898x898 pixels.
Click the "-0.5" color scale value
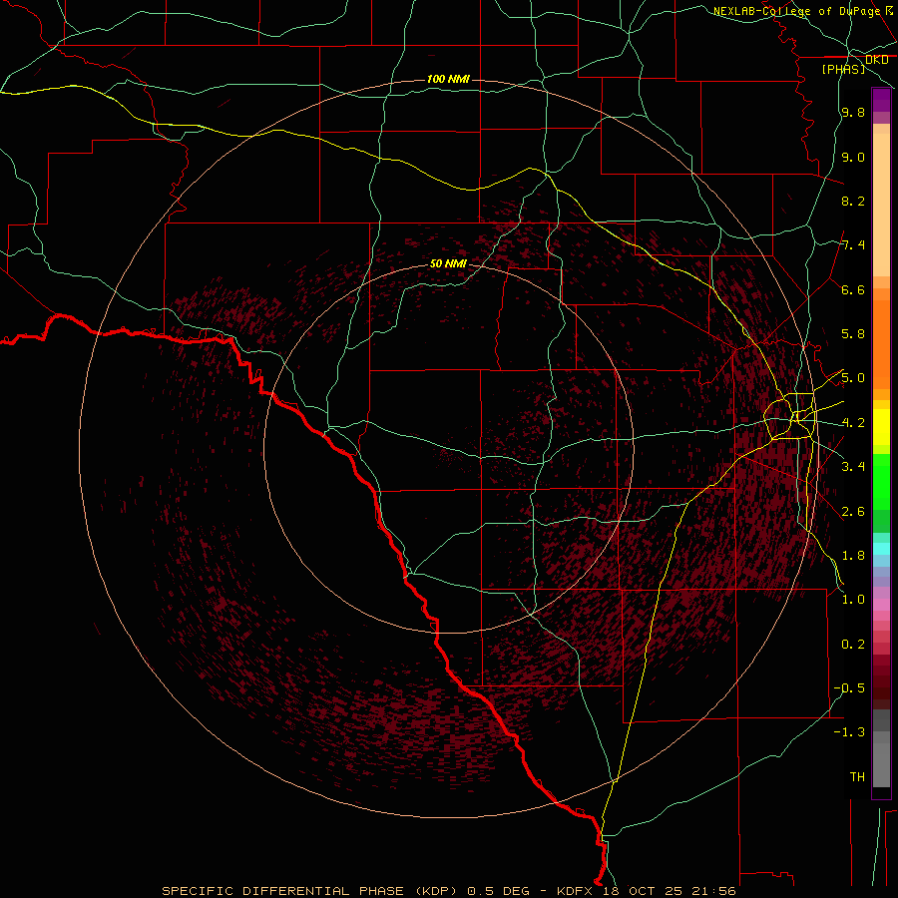849,688
